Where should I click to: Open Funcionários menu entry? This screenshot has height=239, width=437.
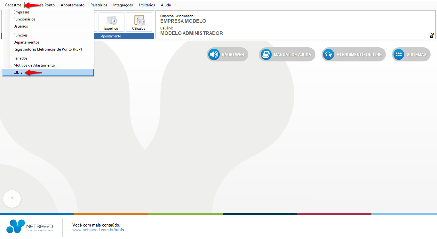click(x=24, y=19)
